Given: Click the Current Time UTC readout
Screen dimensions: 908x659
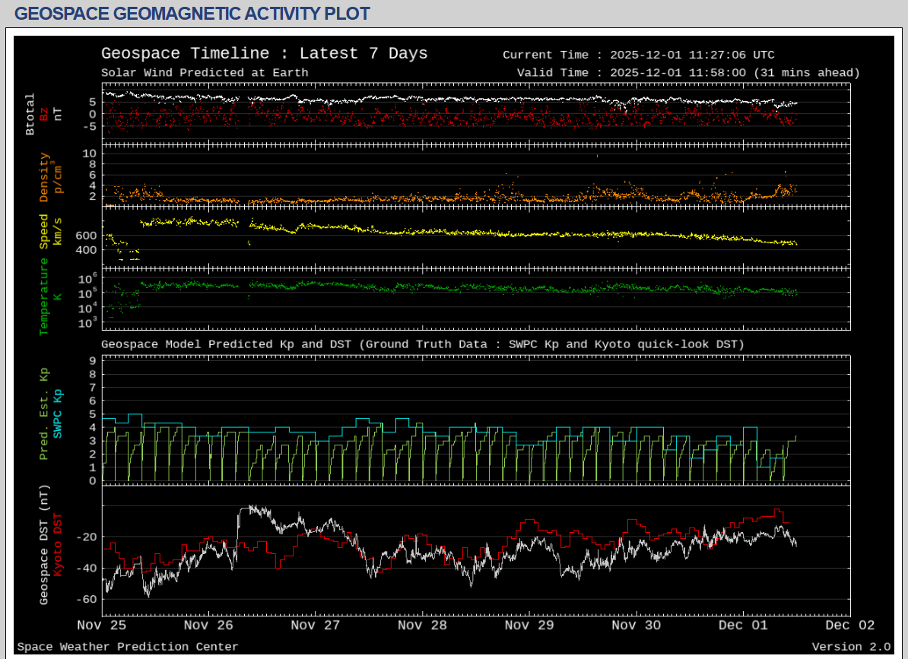Looking at the screenshot, I should (638, 55).
